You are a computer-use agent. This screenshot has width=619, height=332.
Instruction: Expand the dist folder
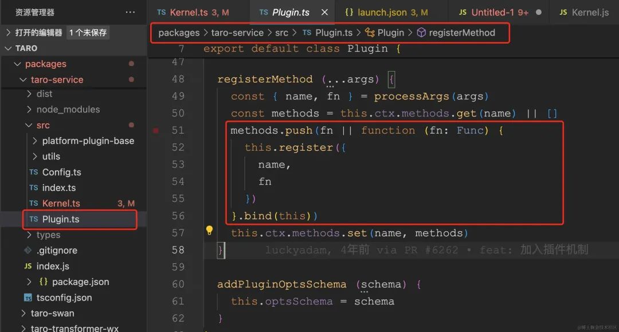coord(29,93)
